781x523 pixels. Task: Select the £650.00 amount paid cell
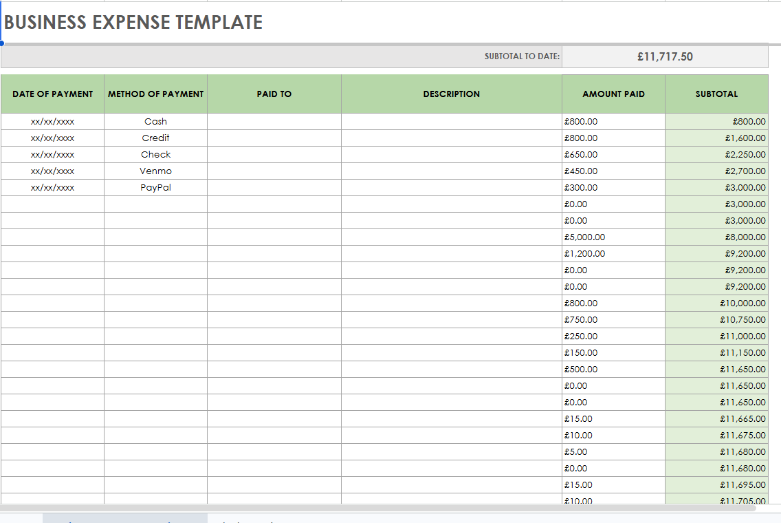coord(613,154)
